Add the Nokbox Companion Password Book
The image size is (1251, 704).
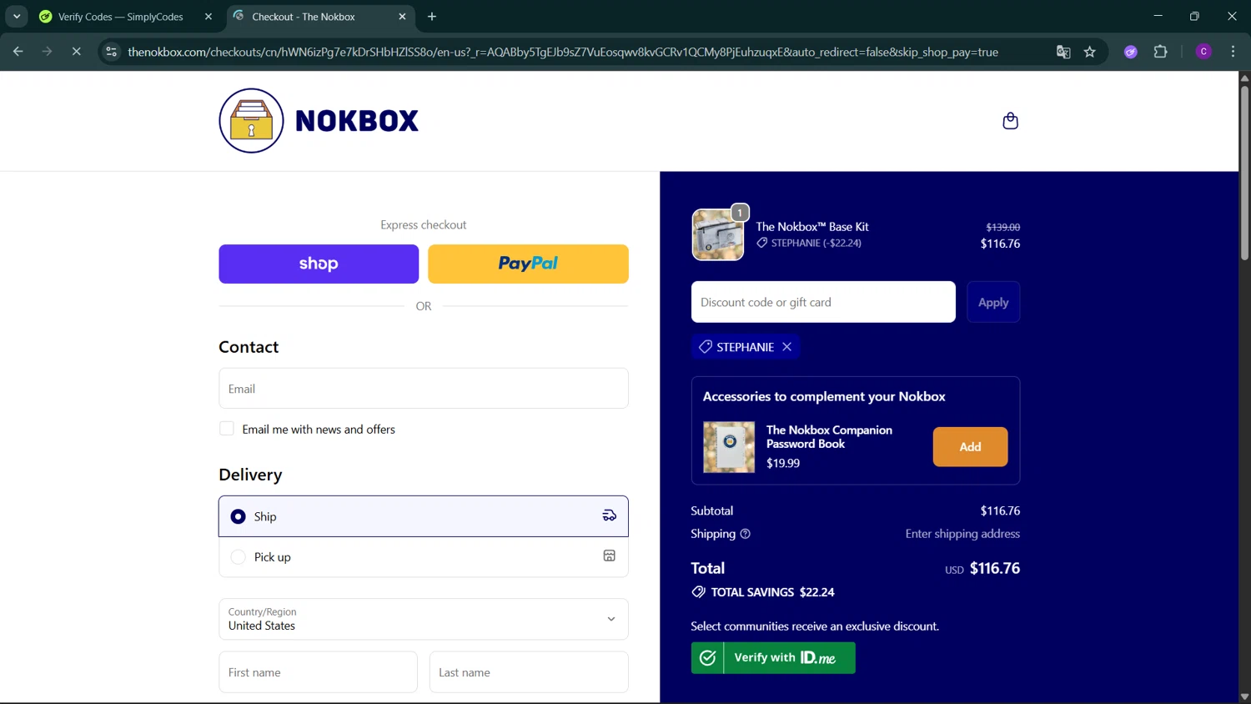pos(970,447)
